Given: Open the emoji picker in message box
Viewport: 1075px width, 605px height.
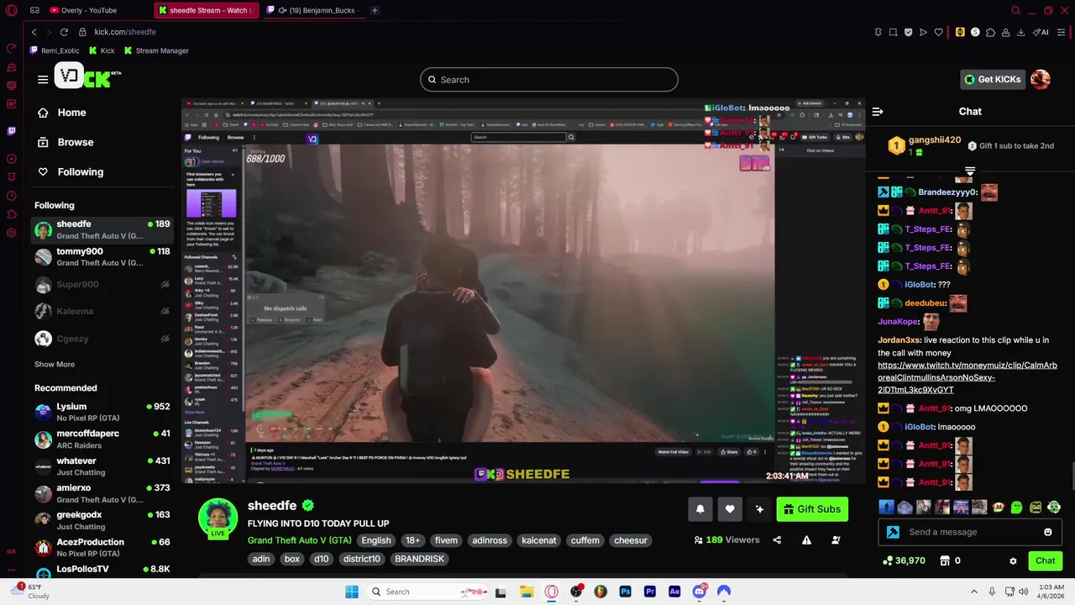Looking at the screenshot, I should pos(1048,532).
